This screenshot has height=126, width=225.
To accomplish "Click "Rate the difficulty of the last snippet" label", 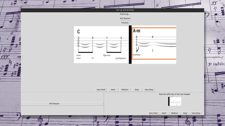I will coord(175,94).
